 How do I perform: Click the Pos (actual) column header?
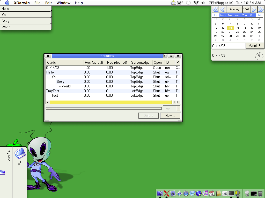(x=95, y=62)
